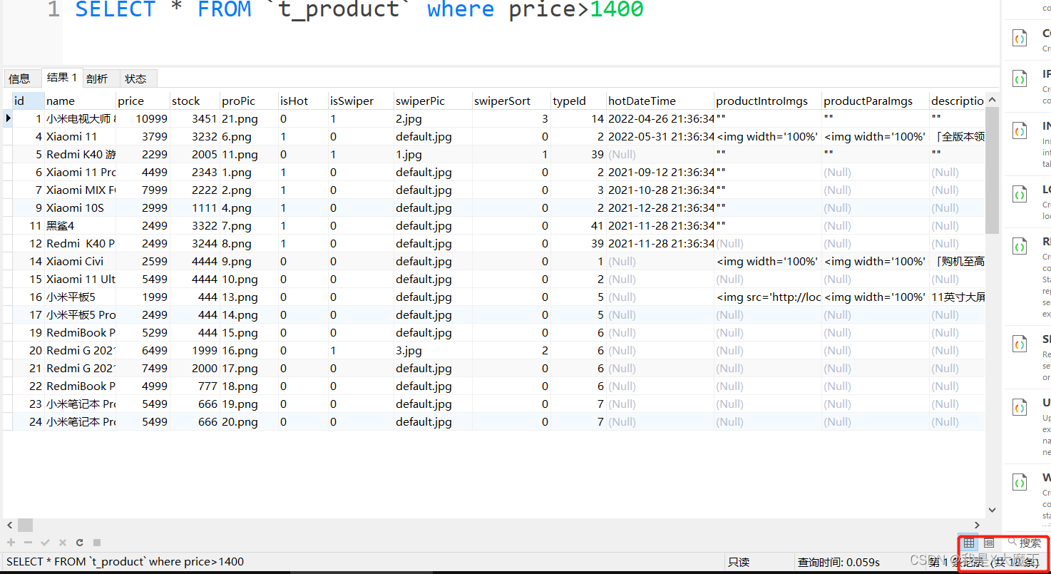The height and width of the screenshot is (574, 1051).
Task: Click status bar text '只读'
Action: [x=739, y=562]
